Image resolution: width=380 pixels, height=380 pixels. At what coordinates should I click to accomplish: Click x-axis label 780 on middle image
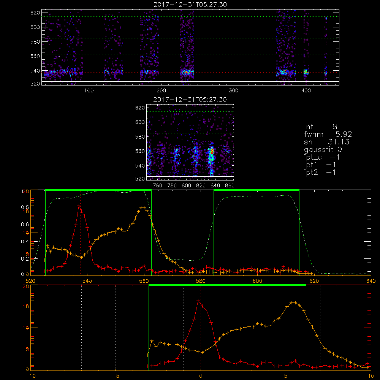click(x=172, y=186)
